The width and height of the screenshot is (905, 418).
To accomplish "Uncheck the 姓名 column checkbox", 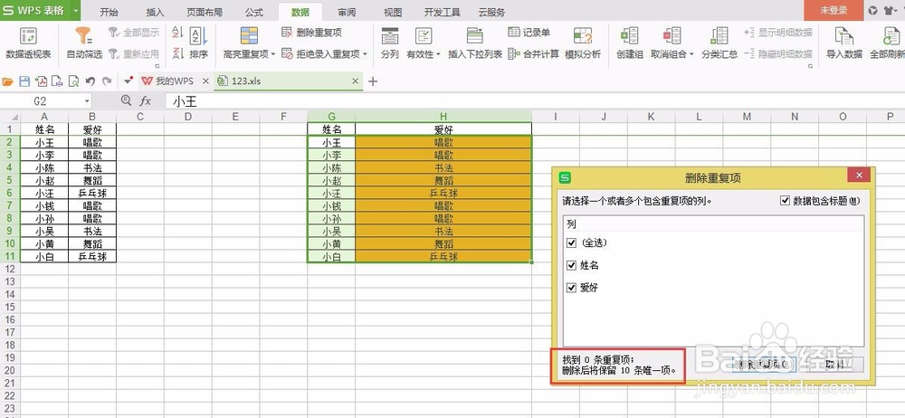I will pos(571,265).
